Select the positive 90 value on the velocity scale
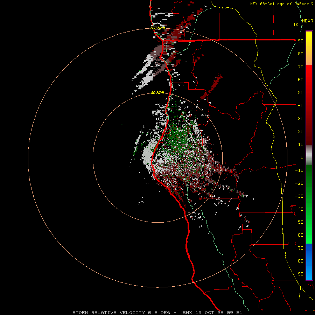This screenshot has width=315, height=315. click(301, 41)
